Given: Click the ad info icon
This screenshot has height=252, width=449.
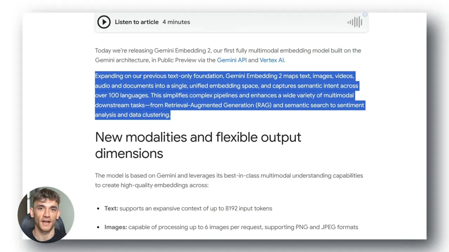Looking at the screenshot, I should pyautogui.click(x=365, y=14).
